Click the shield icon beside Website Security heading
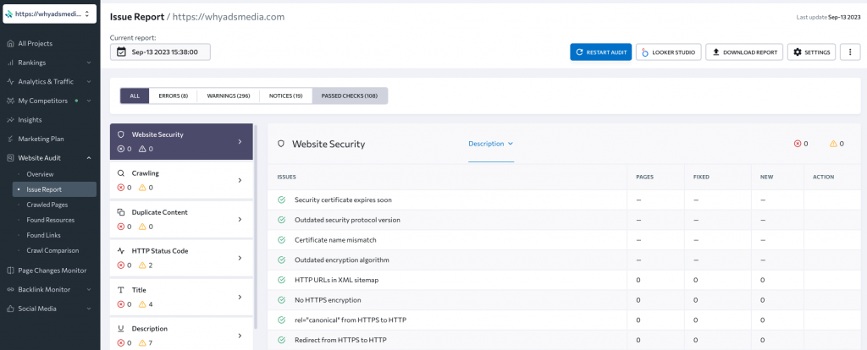 281,144
